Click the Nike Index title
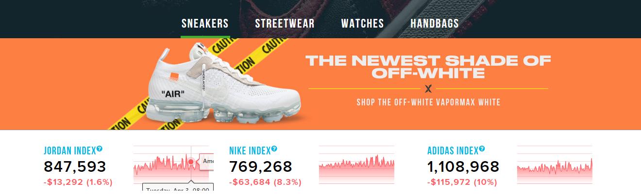This screenshot has height=195, width=641. coord(250,150)
